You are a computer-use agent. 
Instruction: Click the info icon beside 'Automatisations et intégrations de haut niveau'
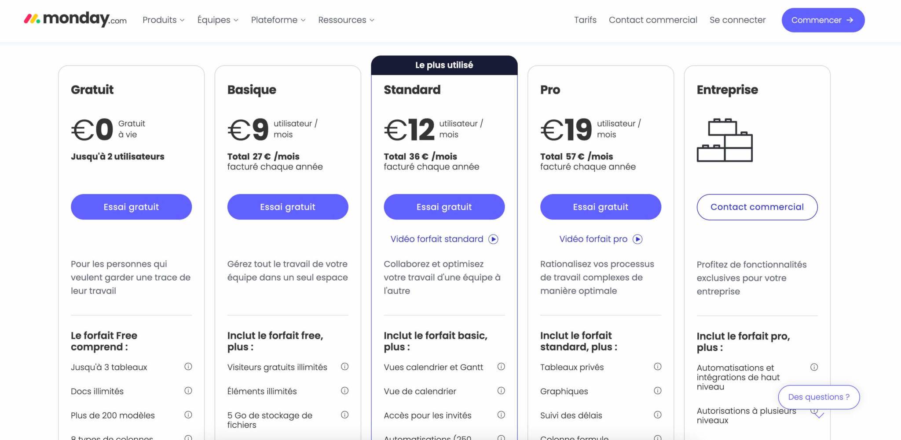pyautogui.click(x=815, y=367)
